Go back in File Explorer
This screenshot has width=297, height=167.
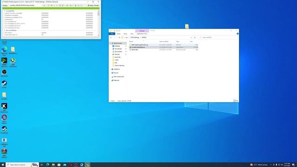tap(111, 38)
